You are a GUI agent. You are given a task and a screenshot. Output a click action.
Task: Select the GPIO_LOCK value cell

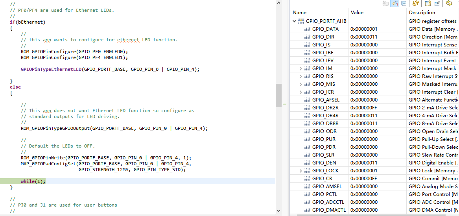(377, 171)
